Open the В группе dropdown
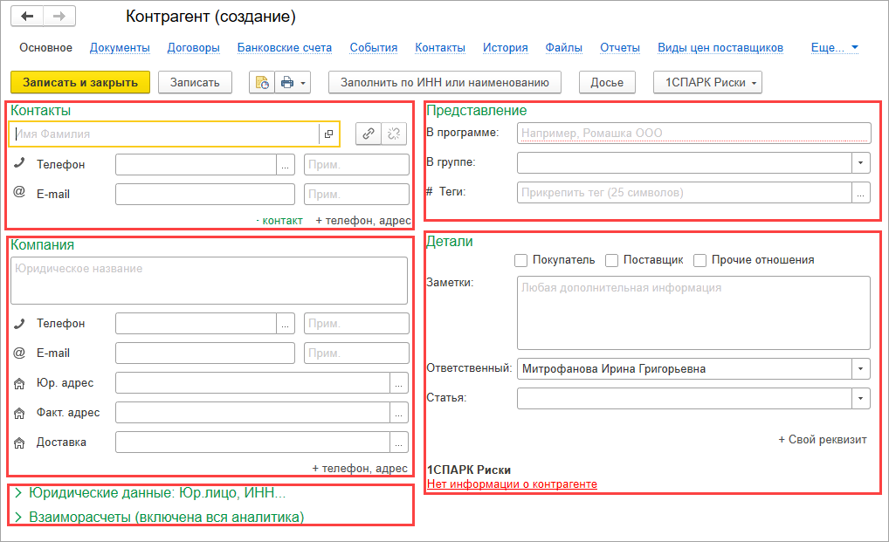The height and width of the screenshot is (542, 889). pos(861,163)
